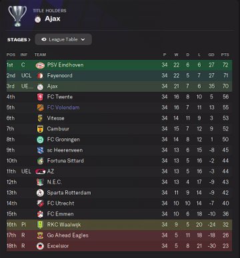
Task: Sort by the POS column header
Action: [11, 55]
